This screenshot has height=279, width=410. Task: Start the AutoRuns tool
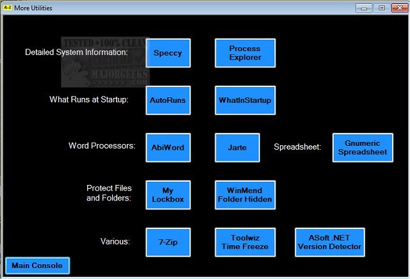coord(168,100)
